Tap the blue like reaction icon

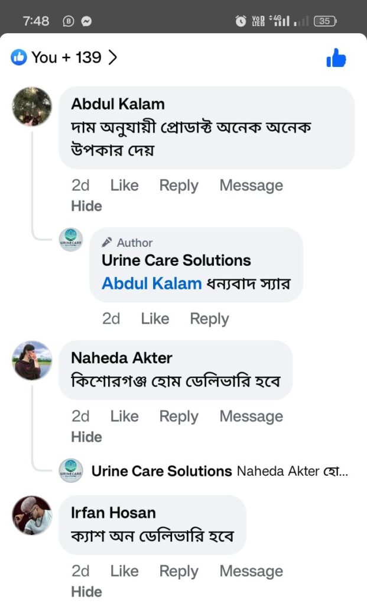(19, 57)
